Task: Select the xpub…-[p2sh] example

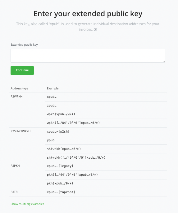Action: coord(58,132)
